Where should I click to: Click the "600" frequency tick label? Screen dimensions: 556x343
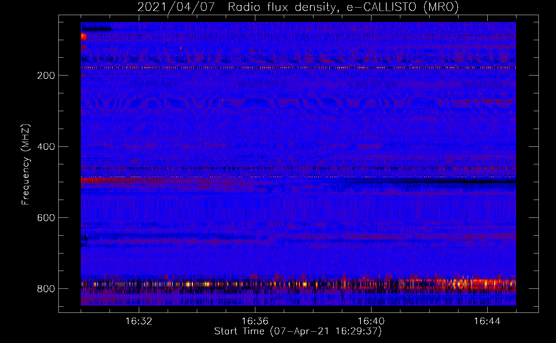point(46,218)
